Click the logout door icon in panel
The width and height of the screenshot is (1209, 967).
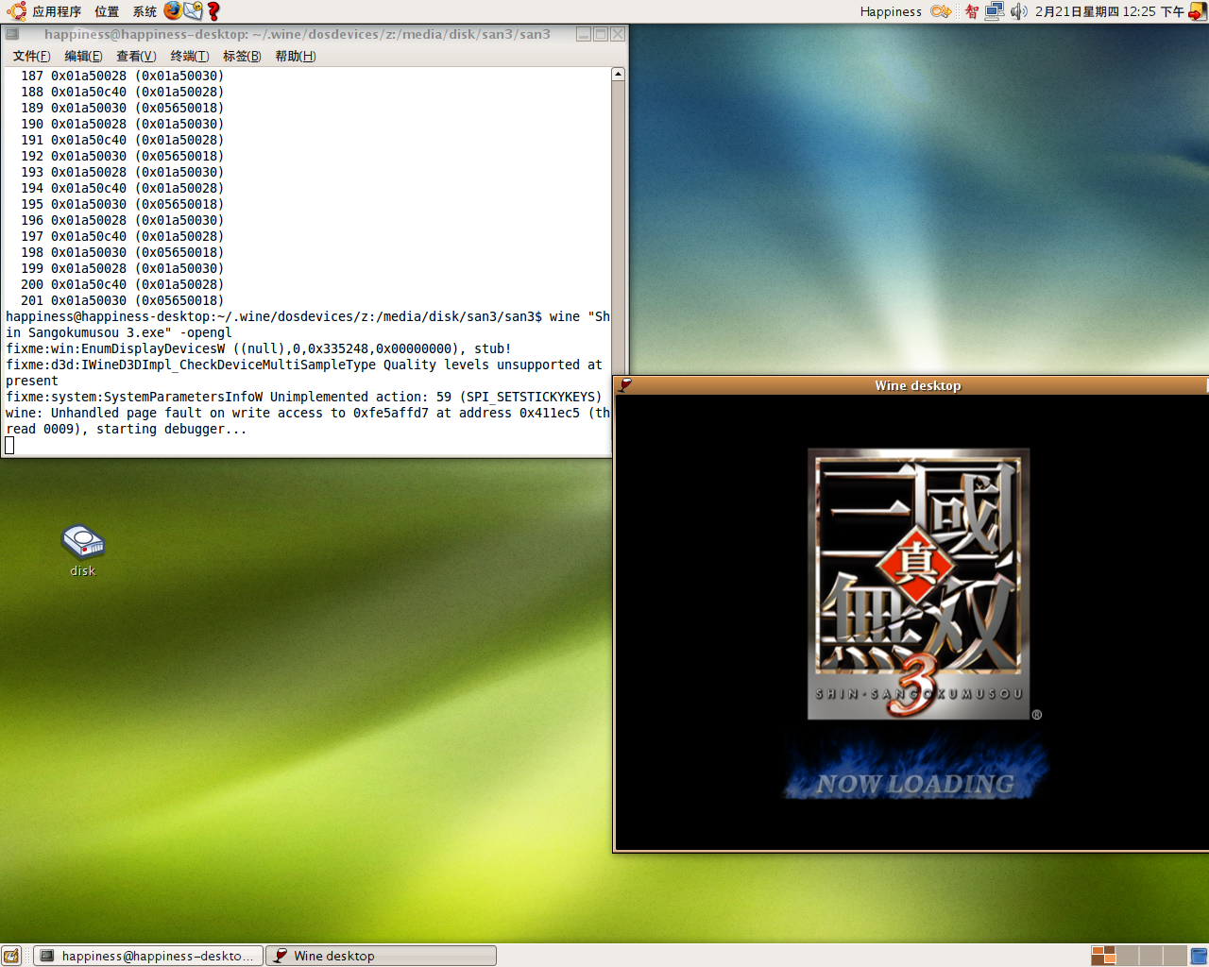[1197, 11]
